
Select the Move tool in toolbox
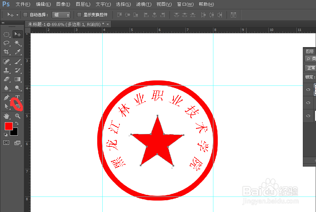coord(18,34)
